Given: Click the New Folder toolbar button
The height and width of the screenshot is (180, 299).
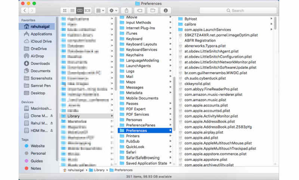Looking at the screenshot, I should [x=153, y=10].
